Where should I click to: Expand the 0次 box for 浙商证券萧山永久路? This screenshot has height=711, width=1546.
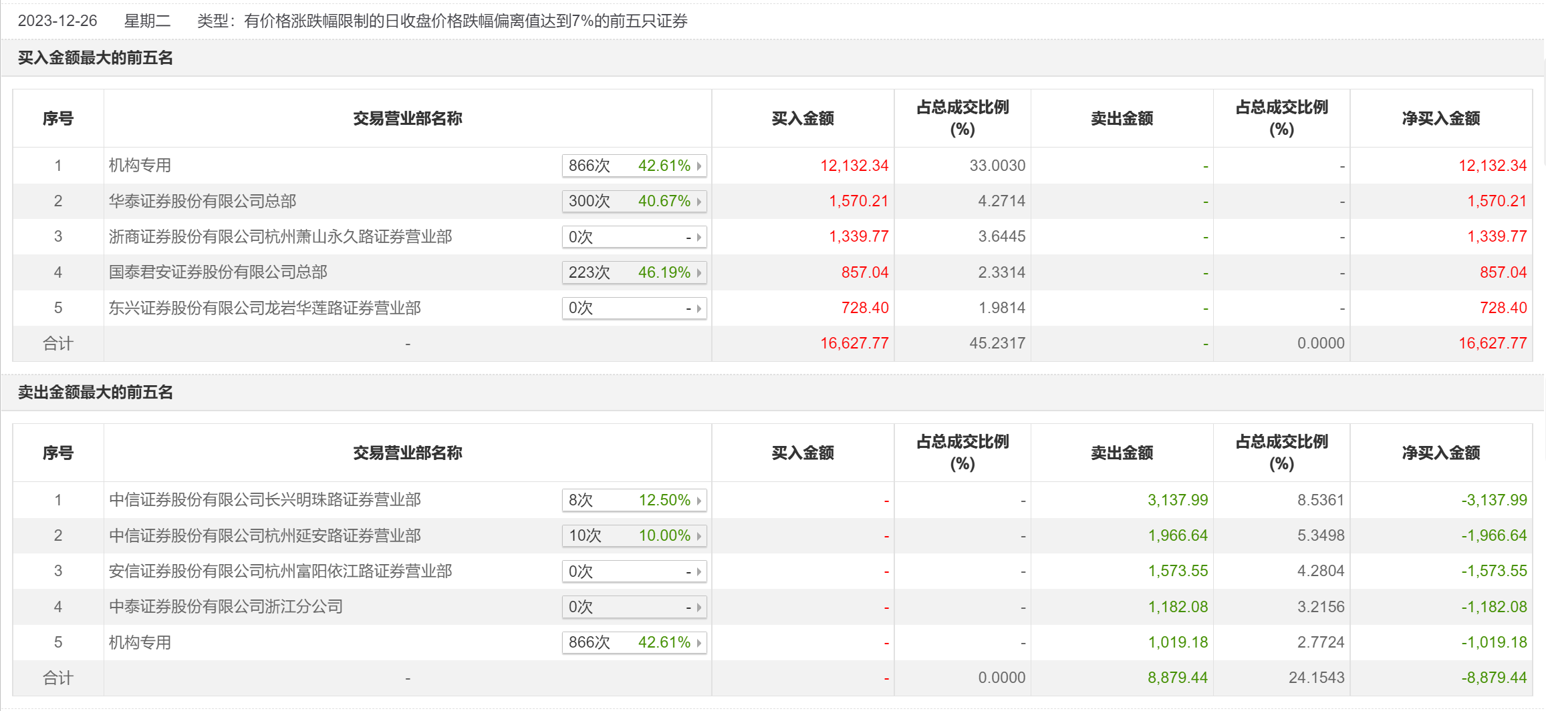[x=634, y=237]
